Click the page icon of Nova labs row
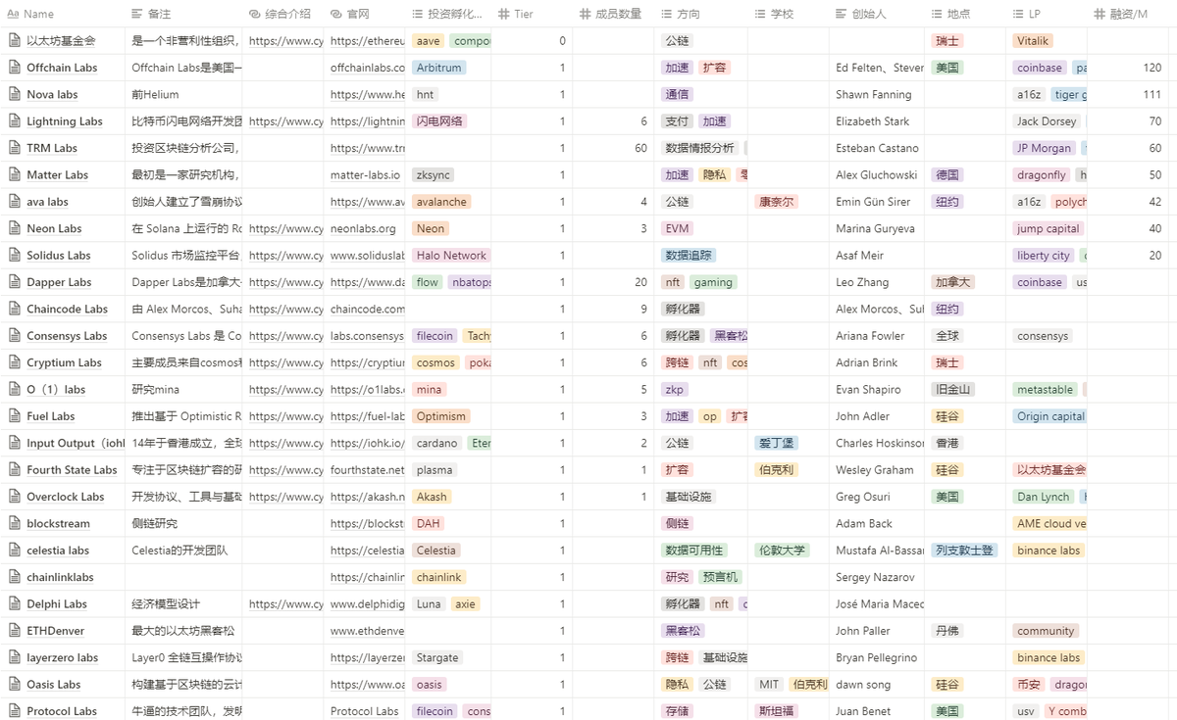The height and width of the screenshot is (720, 1177). (14, 94)
